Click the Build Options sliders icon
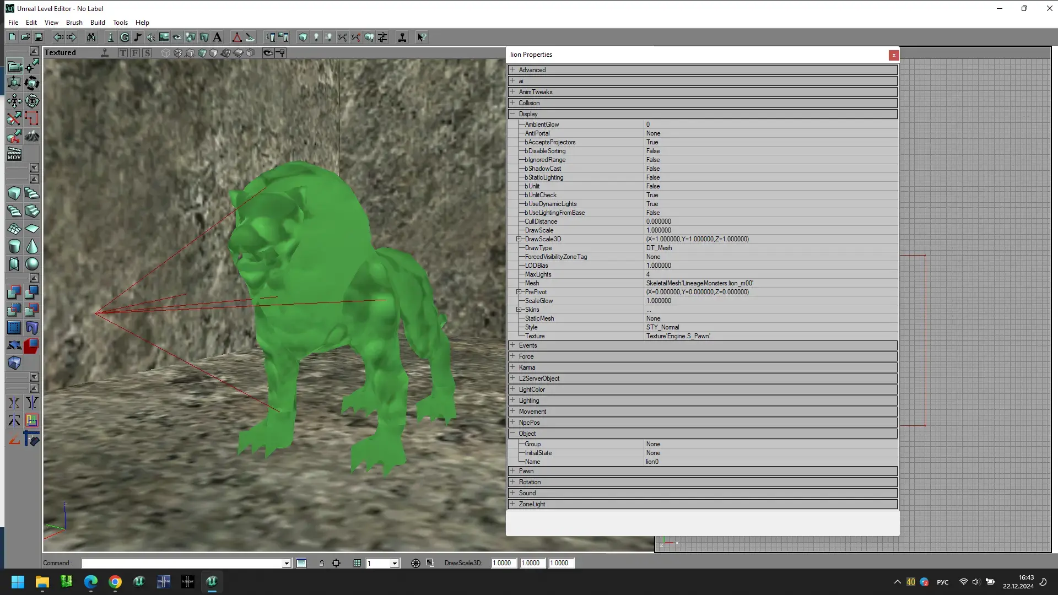This screenshot has height=595, width=1058. click(382, 37)
